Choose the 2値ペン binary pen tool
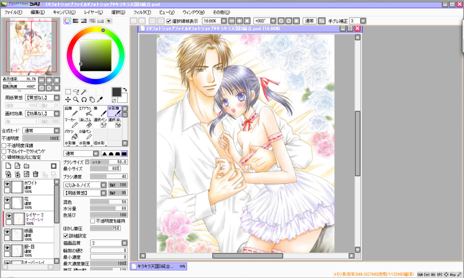Image resolution: width=464 pixels, height=278 pixels. (85, 134)
